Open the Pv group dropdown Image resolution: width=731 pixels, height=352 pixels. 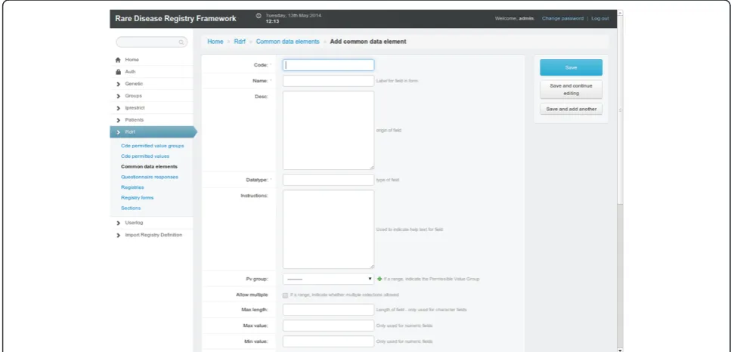point(328,279)
